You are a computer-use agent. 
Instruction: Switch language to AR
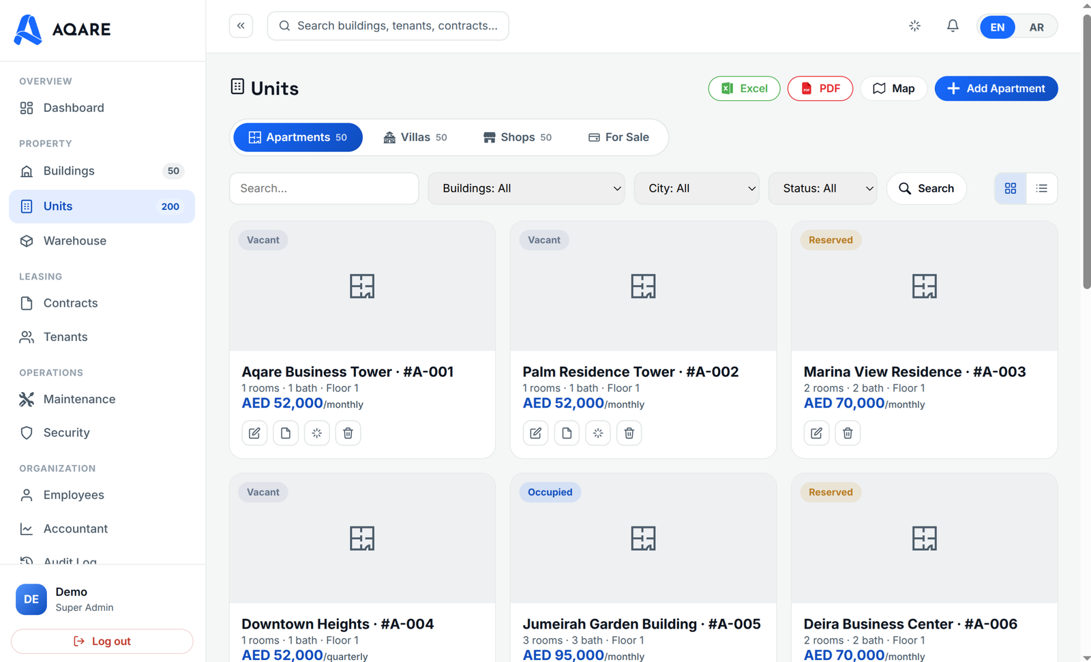pos(1036,27)
